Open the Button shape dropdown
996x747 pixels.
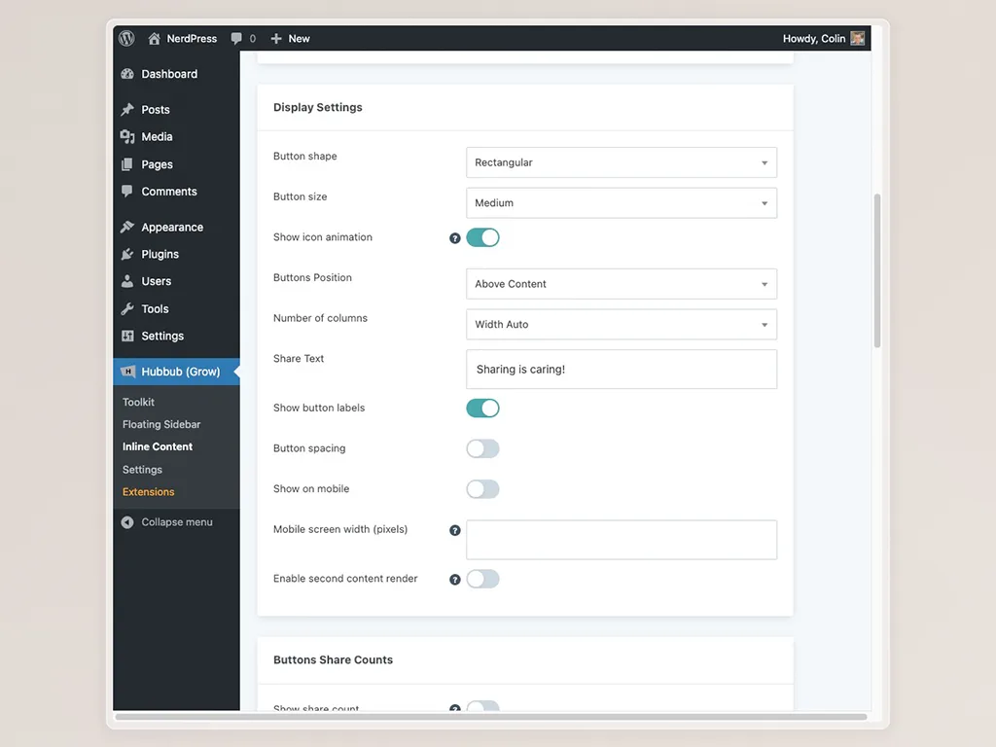622,162
